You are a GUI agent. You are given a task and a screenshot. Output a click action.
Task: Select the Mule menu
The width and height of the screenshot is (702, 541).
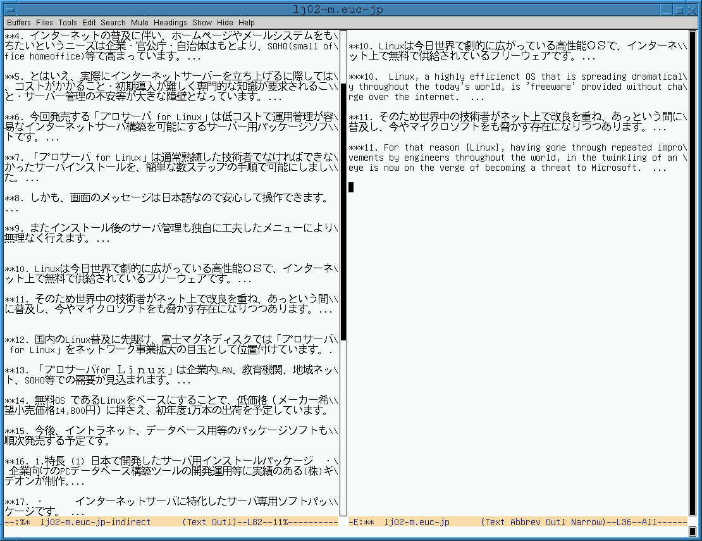point(140,22)
